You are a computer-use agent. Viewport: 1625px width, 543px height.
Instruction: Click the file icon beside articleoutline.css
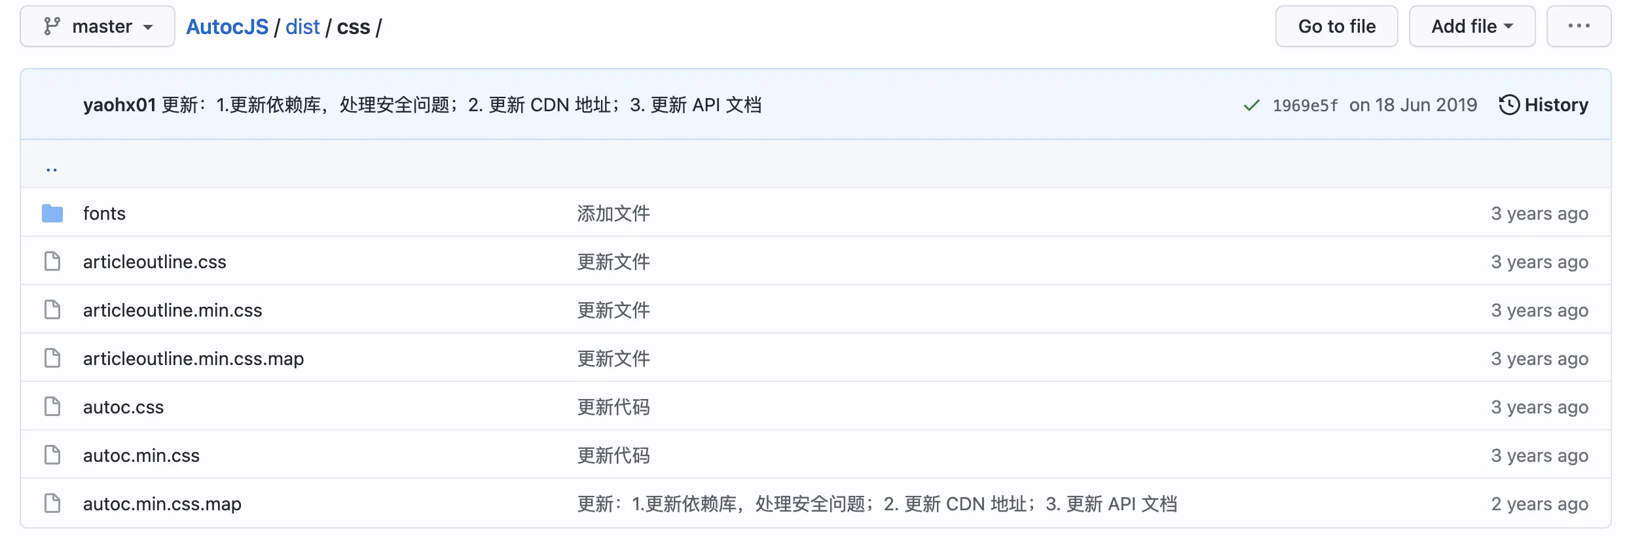point(52,262)
